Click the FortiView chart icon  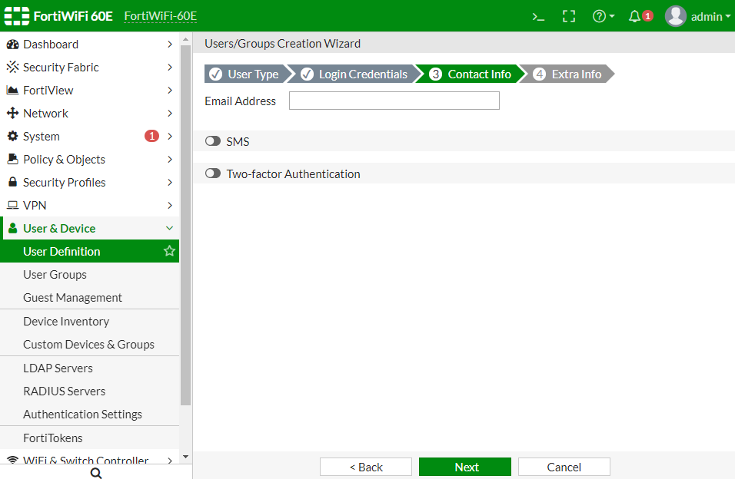pyautogui.click(x=12, y=91)
